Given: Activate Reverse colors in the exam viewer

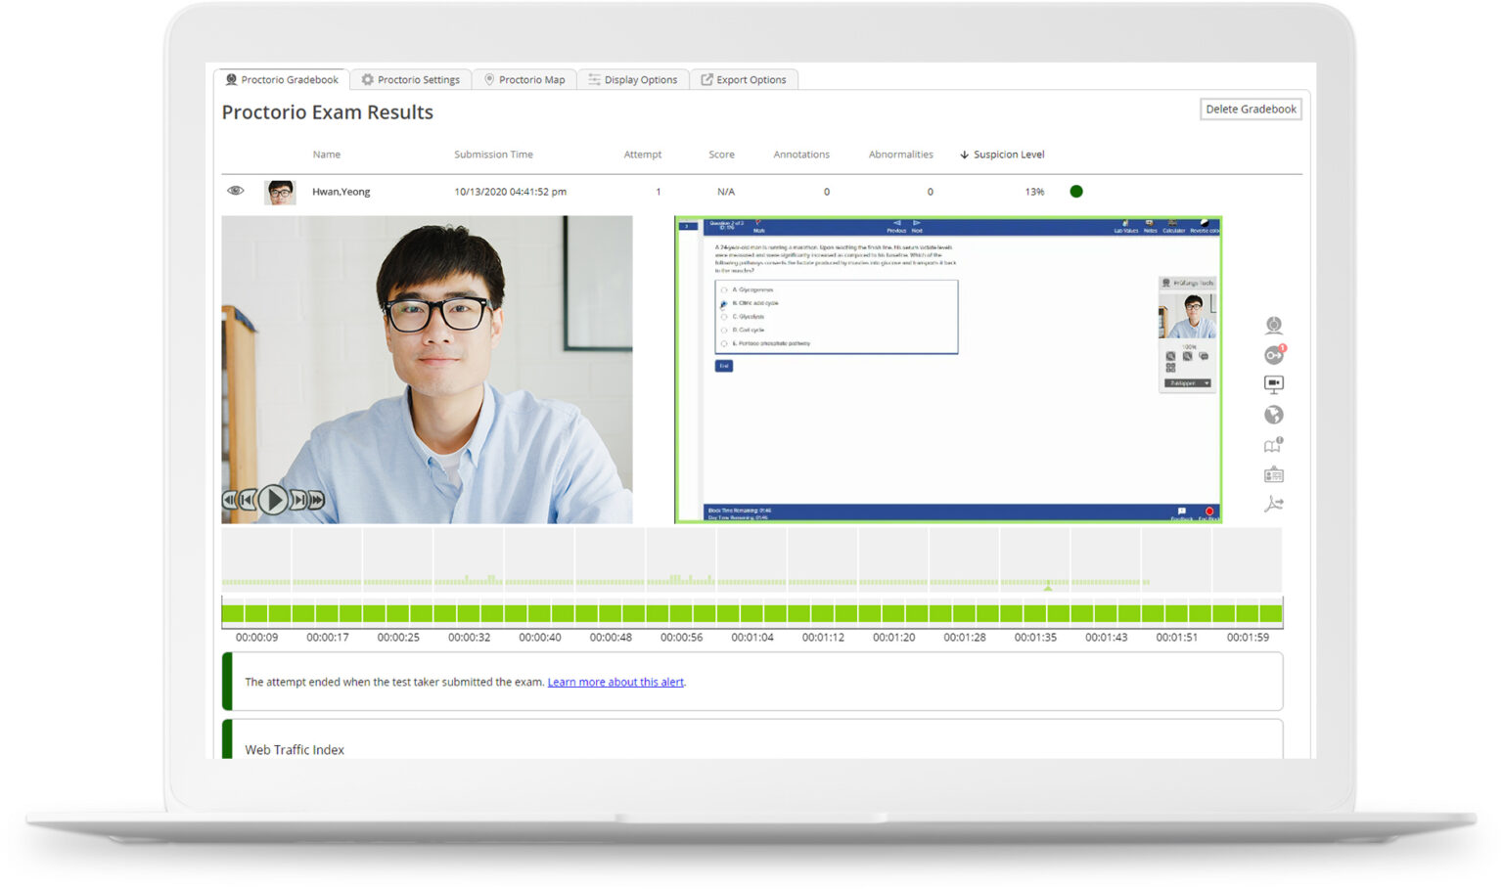Looking at the screenshot, I should click(1204, 224).
